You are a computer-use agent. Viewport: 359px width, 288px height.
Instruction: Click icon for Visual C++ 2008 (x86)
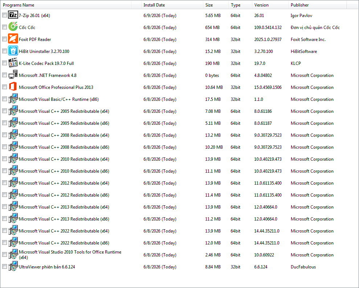point(13,147)
